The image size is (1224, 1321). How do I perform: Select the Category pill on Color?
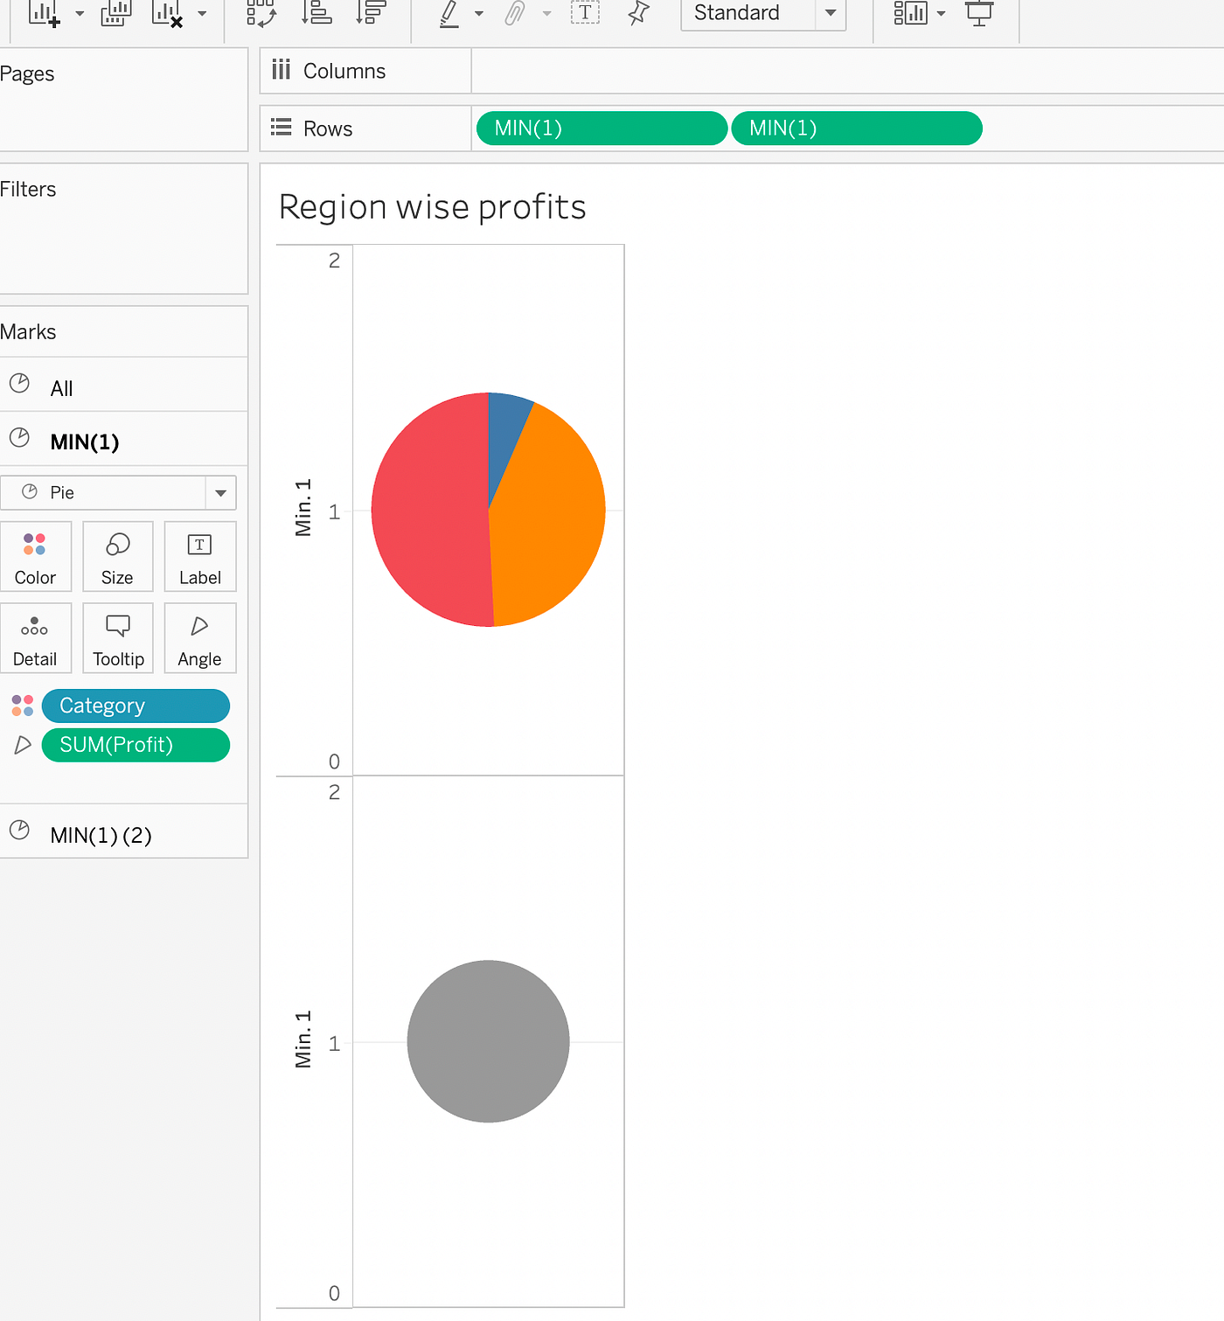click(136, 706)
